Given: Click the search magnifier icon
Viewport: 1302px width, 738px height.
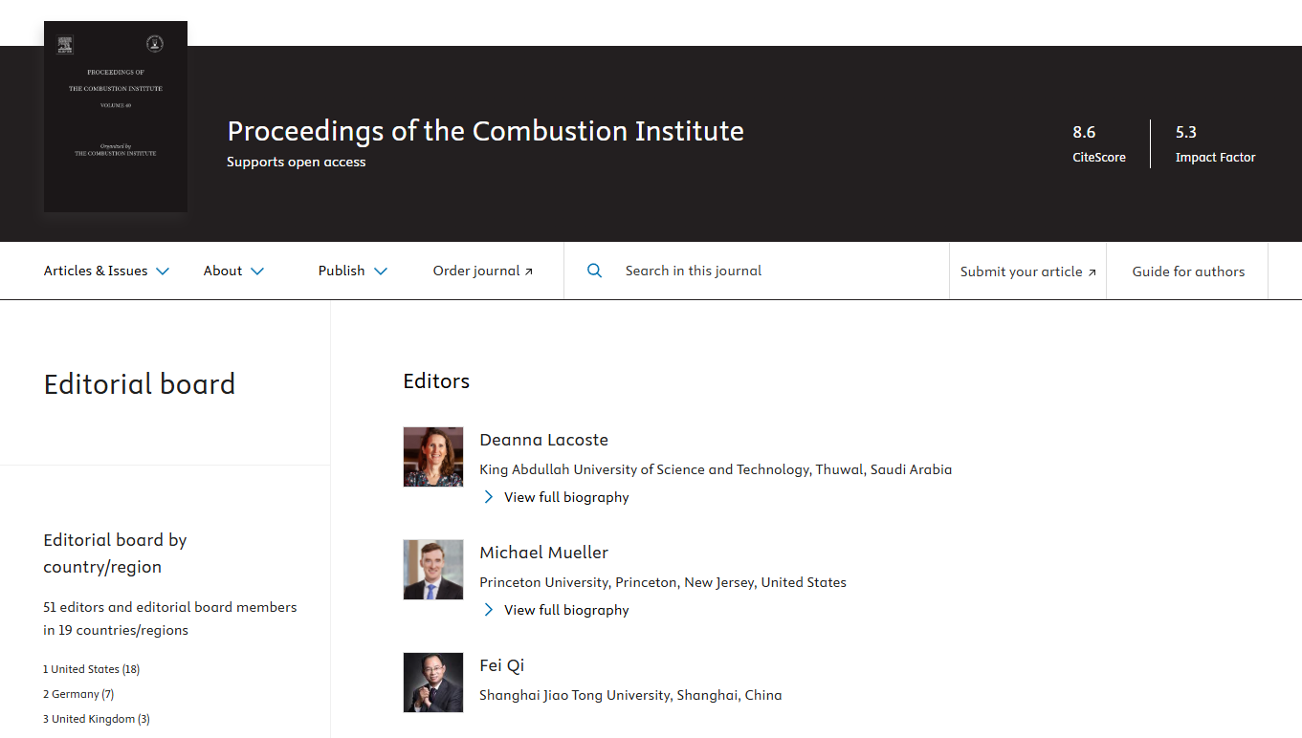Looking at the screenshot, I should point(594,271).
